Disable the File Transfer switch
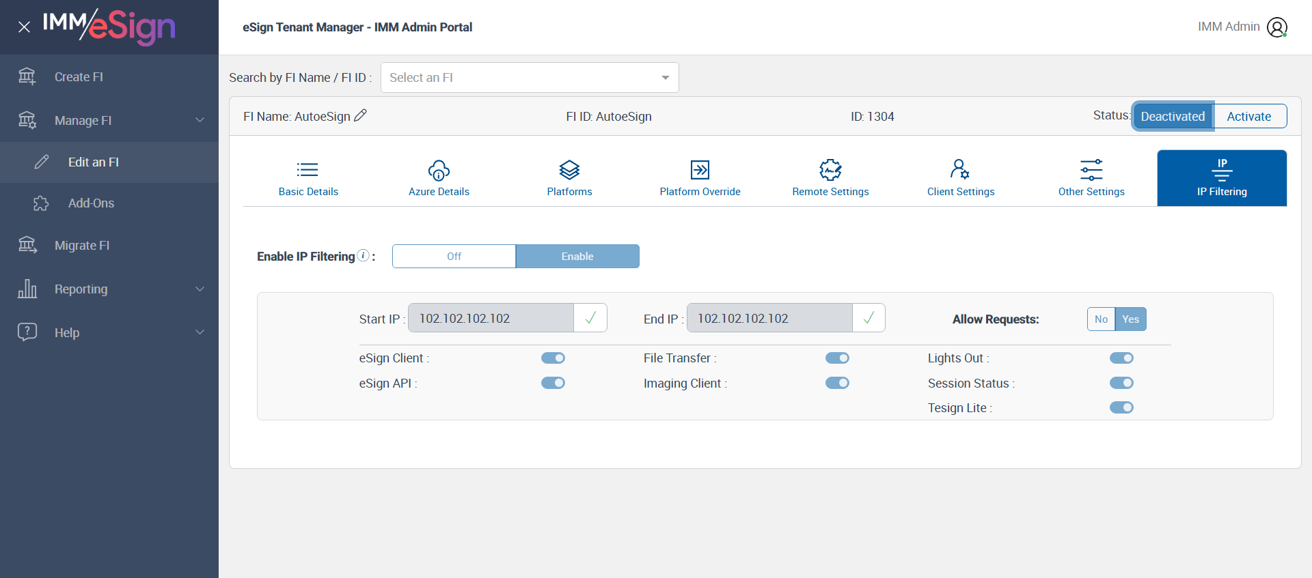 [x=837, y=358]
